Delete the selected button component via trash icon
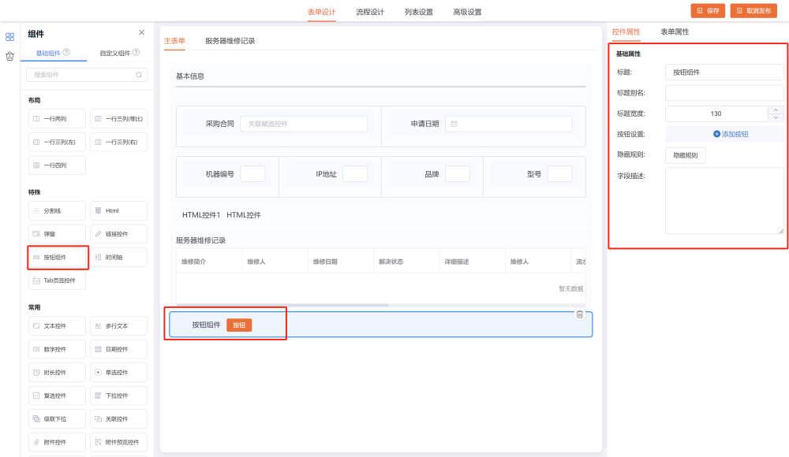The width and height of the screenshot is (789, 457). point(580,314)
